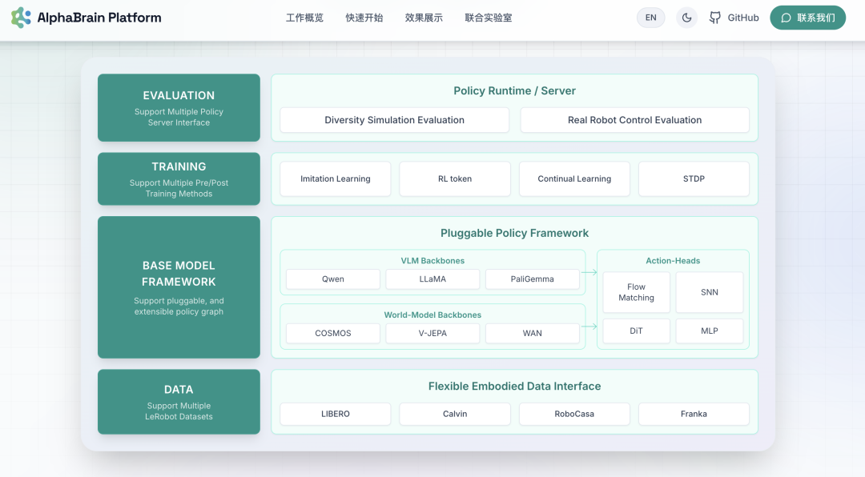
Task: Pick the COSMOS world-model backbone box
Action: (x=333, y=333)
